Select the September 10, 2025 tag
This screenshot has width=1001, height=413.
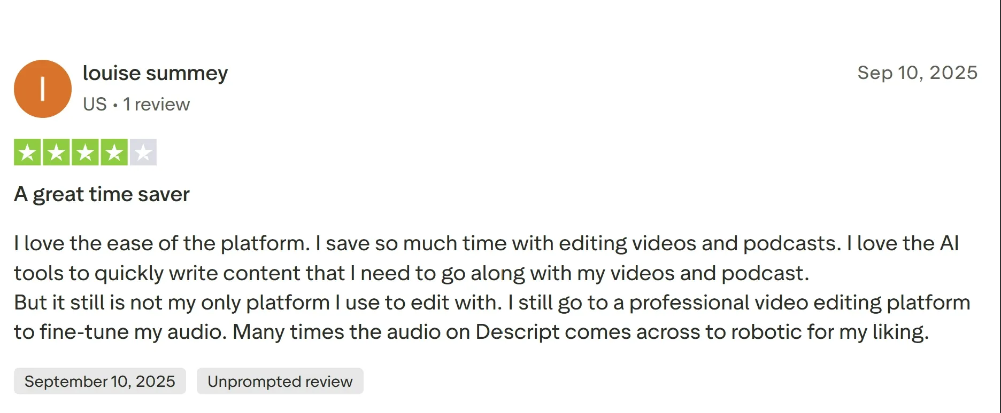coord(100,381)
